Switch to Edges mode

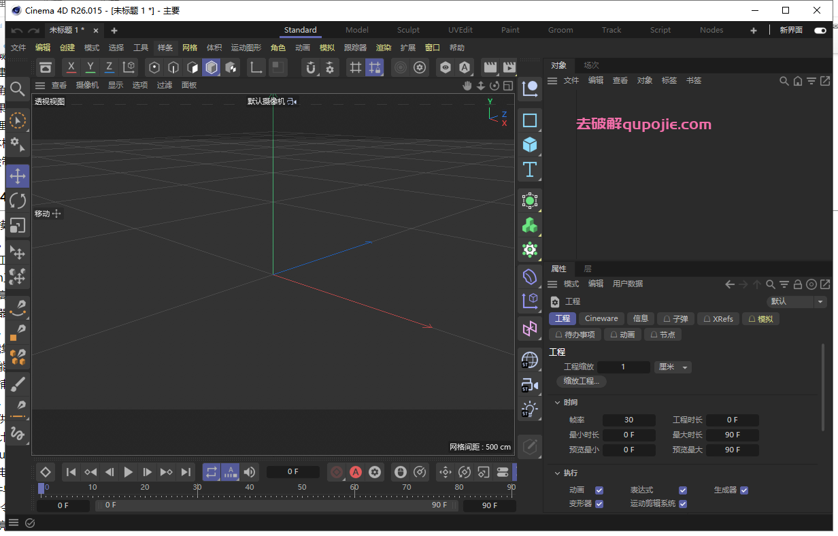point(174,67)
